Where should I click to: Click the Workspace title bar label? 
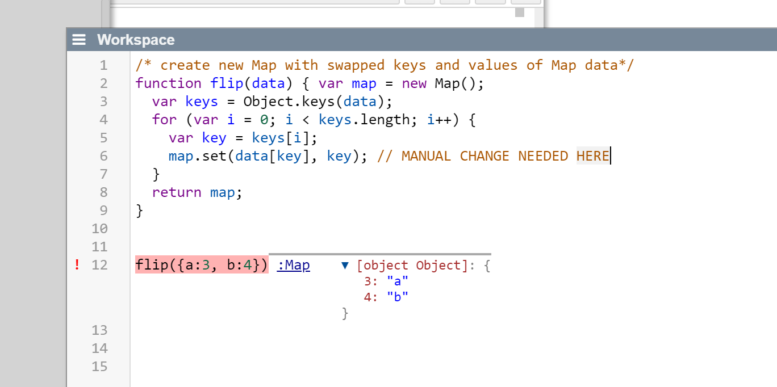136,40
